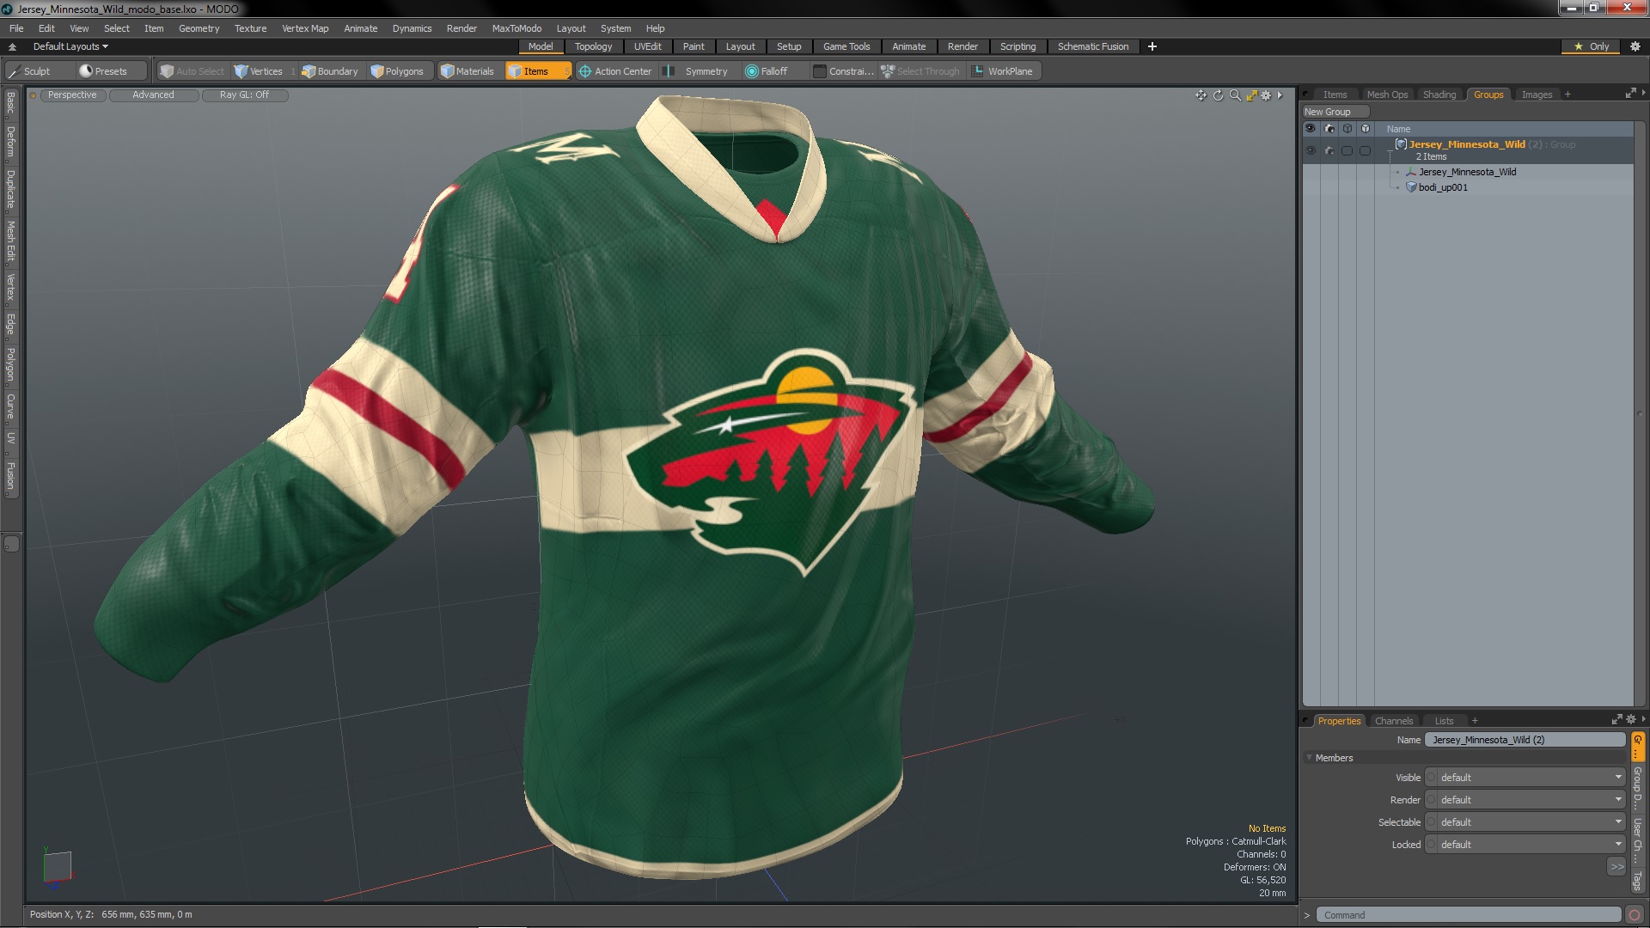Switch to the UVEdit layout tab
Image resolution: width=1650 pixels, height=928 pixels.
point(647,46)
